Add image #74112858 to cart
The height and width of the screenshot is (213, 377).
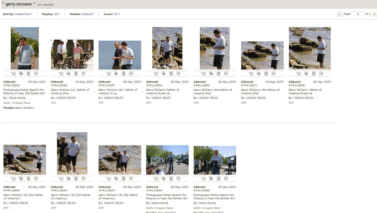[x=299, y=73]
